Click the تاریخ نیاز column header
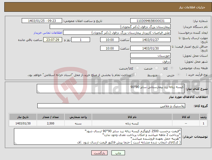The height and width of the screenshot is (160, 212). (23, 117)
